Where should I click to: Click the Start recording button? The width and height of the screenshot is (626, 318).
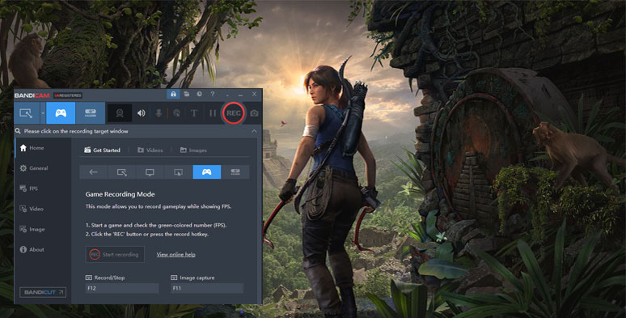(115, 254)
